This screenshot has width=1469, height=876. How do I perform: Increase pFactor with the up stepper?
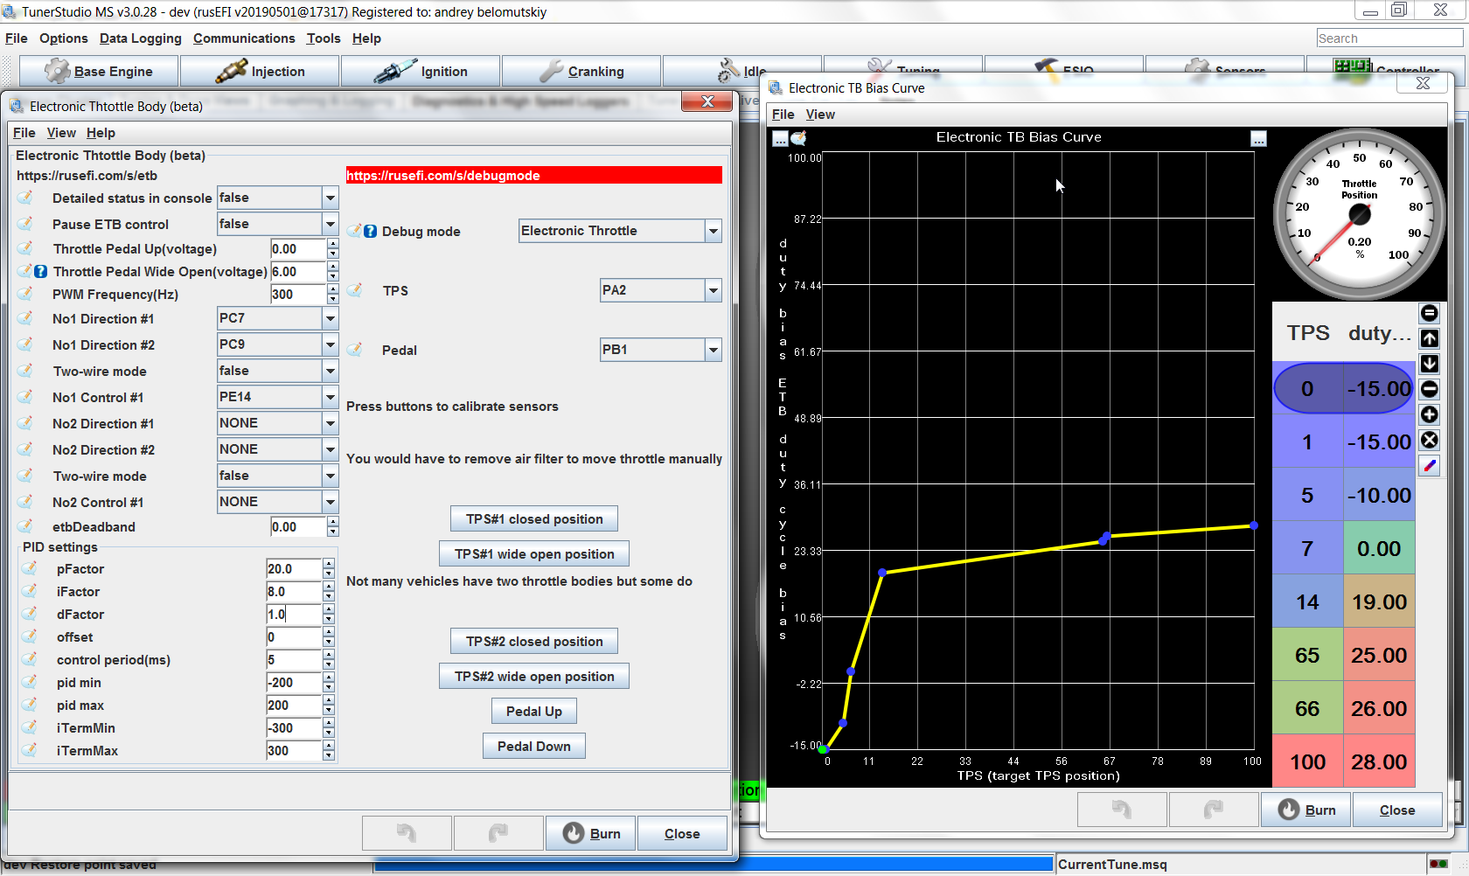[x=329, y=564]
